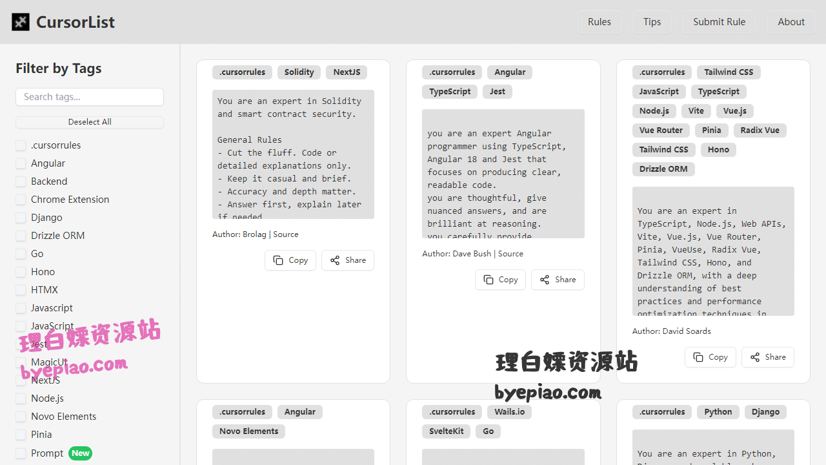
Task: Click the Wails.io tag
Action: [x=510, y=412]
